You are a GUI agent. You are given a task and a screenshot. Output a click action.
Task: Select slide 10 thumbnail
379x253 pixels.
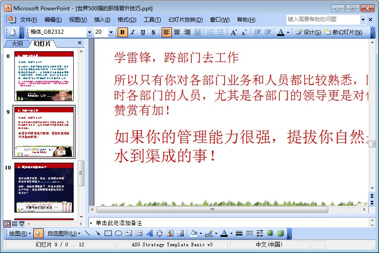[44, 187]
